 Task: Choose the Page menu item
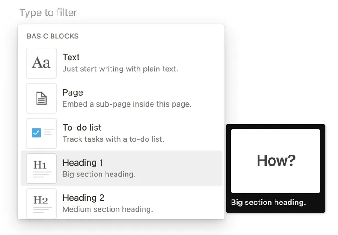pyautogui.click(x=73, y=92)
